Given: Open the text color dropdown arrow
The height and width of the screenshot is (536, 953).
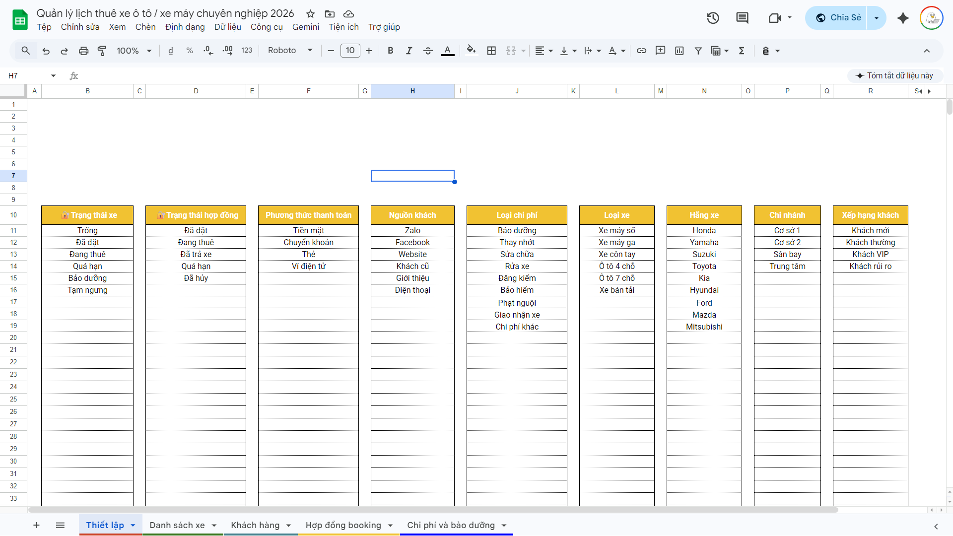Looking at the screenshot, I should coord(623,51).
